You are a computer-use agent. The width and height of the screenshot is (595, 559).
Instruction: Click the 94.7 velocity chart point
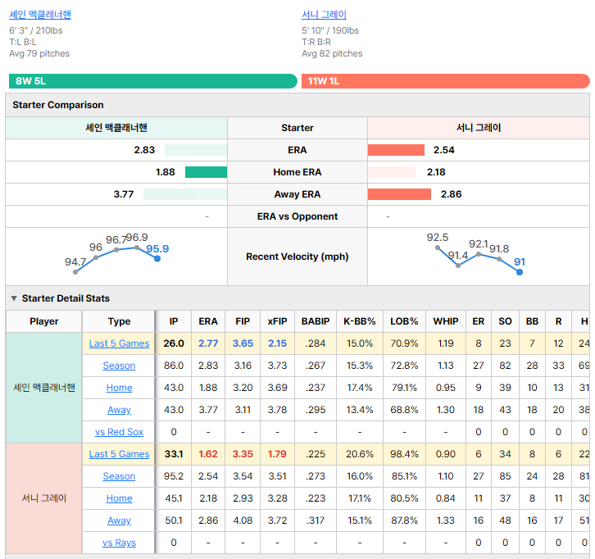(75, 272)
